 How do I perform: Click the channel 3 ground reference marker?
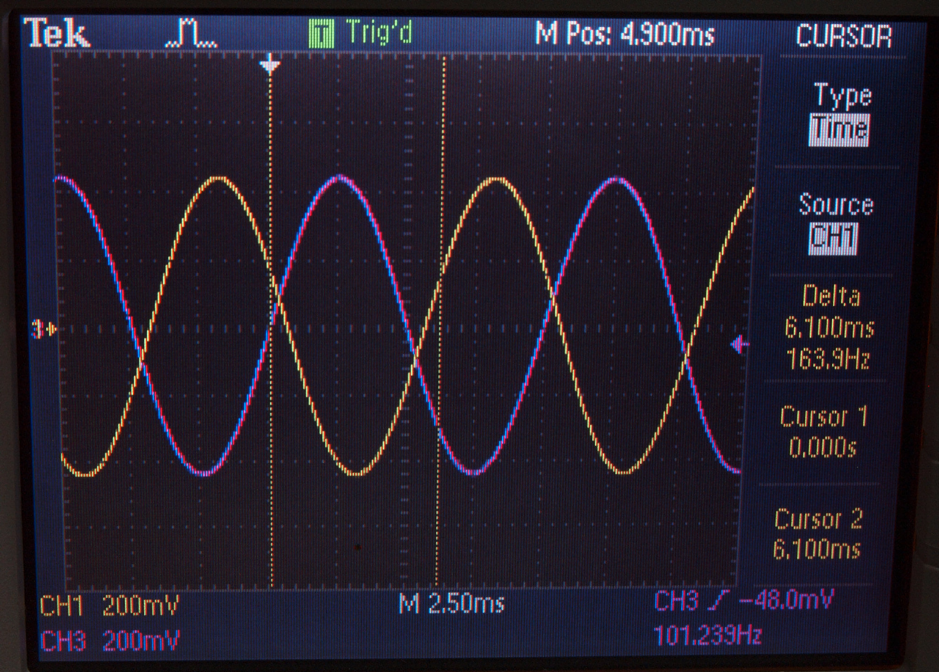coord(44,329)
